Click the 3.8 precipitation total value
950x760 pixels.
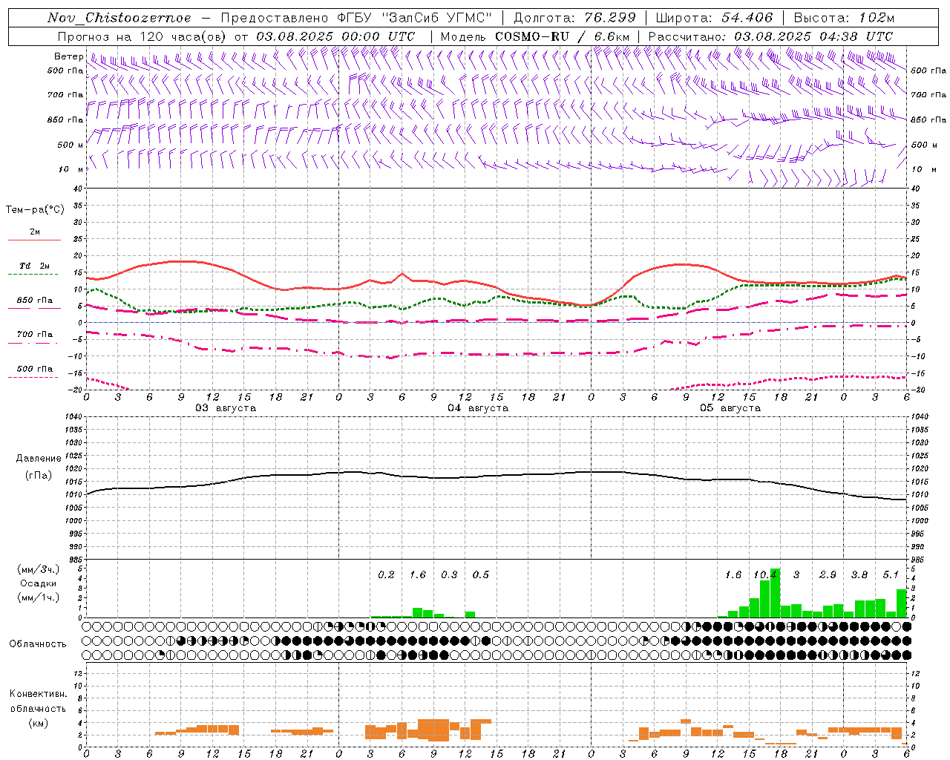point(859,575)
